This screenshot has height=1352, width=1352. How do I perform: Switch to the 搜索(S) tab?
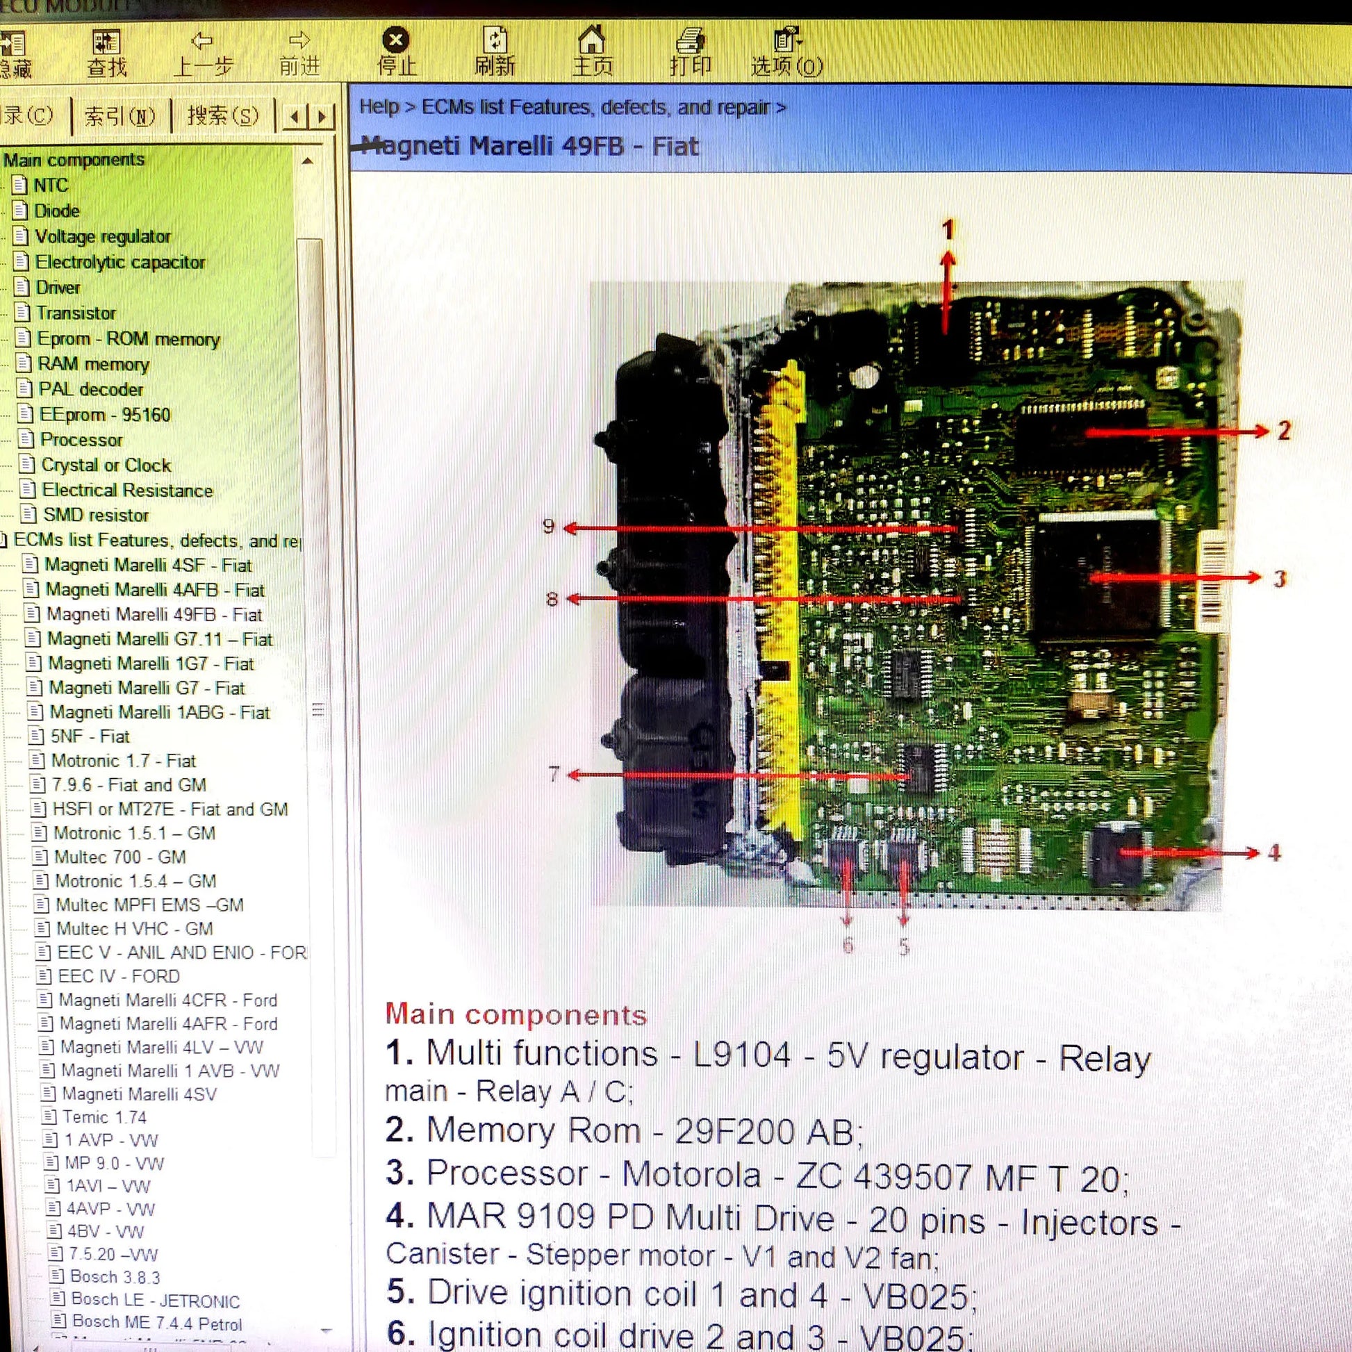[x=222, y=115]
